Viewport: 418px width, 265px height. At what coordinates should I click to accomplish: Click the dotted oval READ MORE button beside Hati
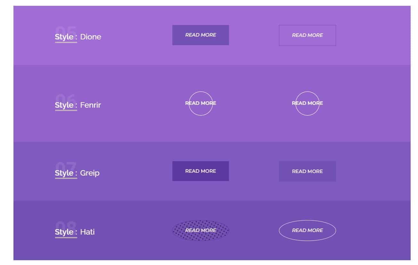click(x=201, y=230)
